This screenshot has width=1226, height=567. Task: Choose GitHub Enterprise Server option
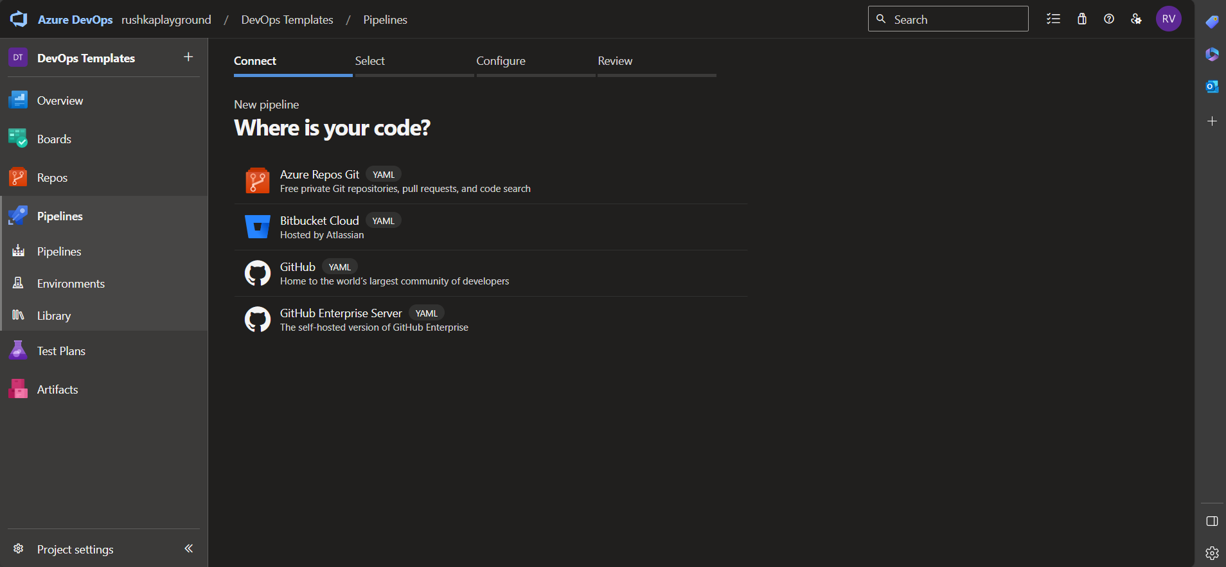pyautogui.click(x=491, y=320)
